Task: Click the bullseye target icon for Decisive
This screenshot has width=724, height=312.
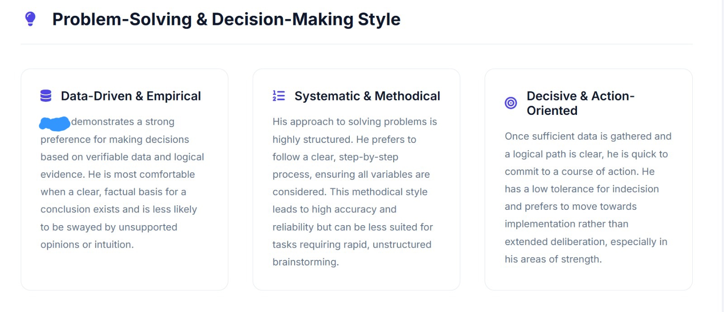Action: [x=511, y=103]
